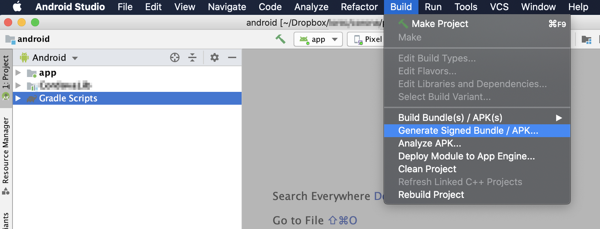
Task: Open the Analyze menu
Action: [x=311, y=7]
